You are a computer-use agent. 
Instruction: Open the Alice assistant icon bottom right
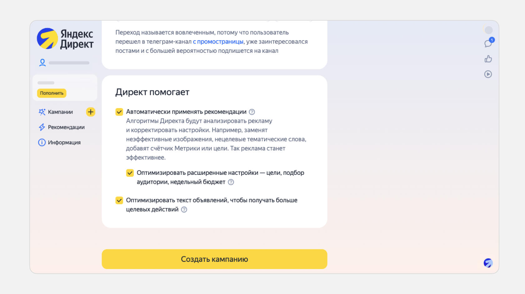click(488, 263)
